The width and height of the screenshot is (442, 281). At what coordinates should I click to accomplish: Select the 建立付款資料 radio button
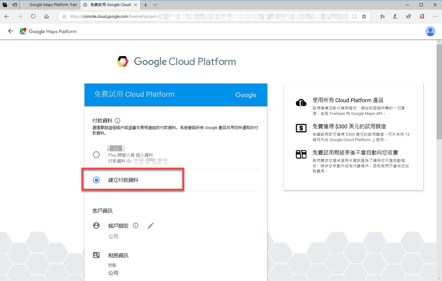coord(96,180)
